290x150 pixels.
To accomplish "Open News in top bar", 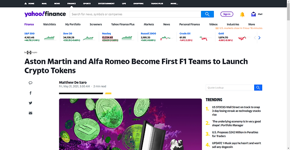I will tap(57, 4).
